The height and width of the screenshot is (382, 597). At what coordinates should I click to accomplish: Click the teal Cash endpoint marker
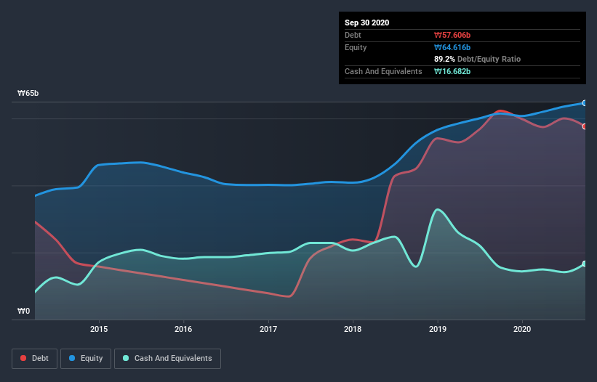(585, 264)
